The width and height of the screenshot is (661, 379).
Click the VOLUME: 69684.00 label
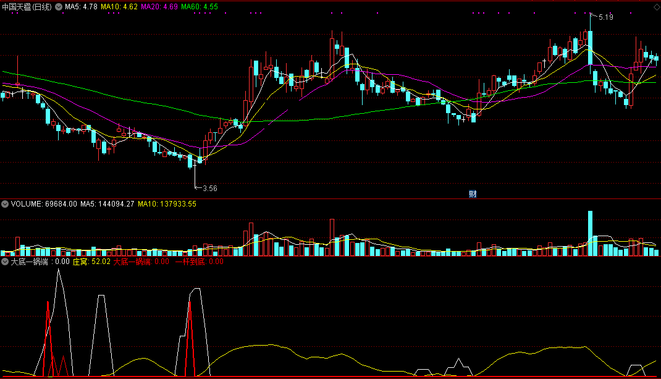coord(44,204)
